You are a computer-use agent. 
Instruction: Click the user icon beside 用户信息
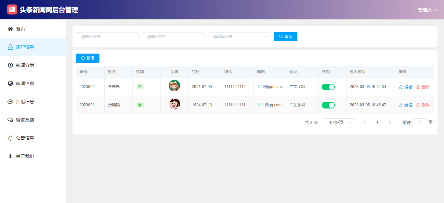tap(10, 47)
